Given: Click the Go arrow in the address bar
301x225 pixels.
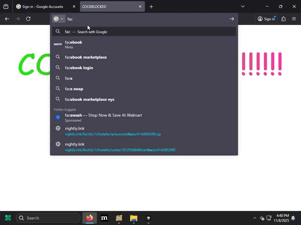Looking at the screenshot, I should (232, 19).
